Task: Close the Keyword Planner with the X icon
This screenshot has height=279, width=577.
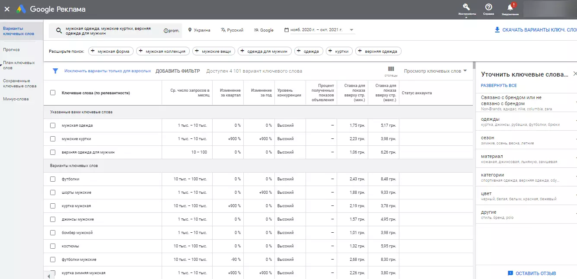Action: coord(7,9)
